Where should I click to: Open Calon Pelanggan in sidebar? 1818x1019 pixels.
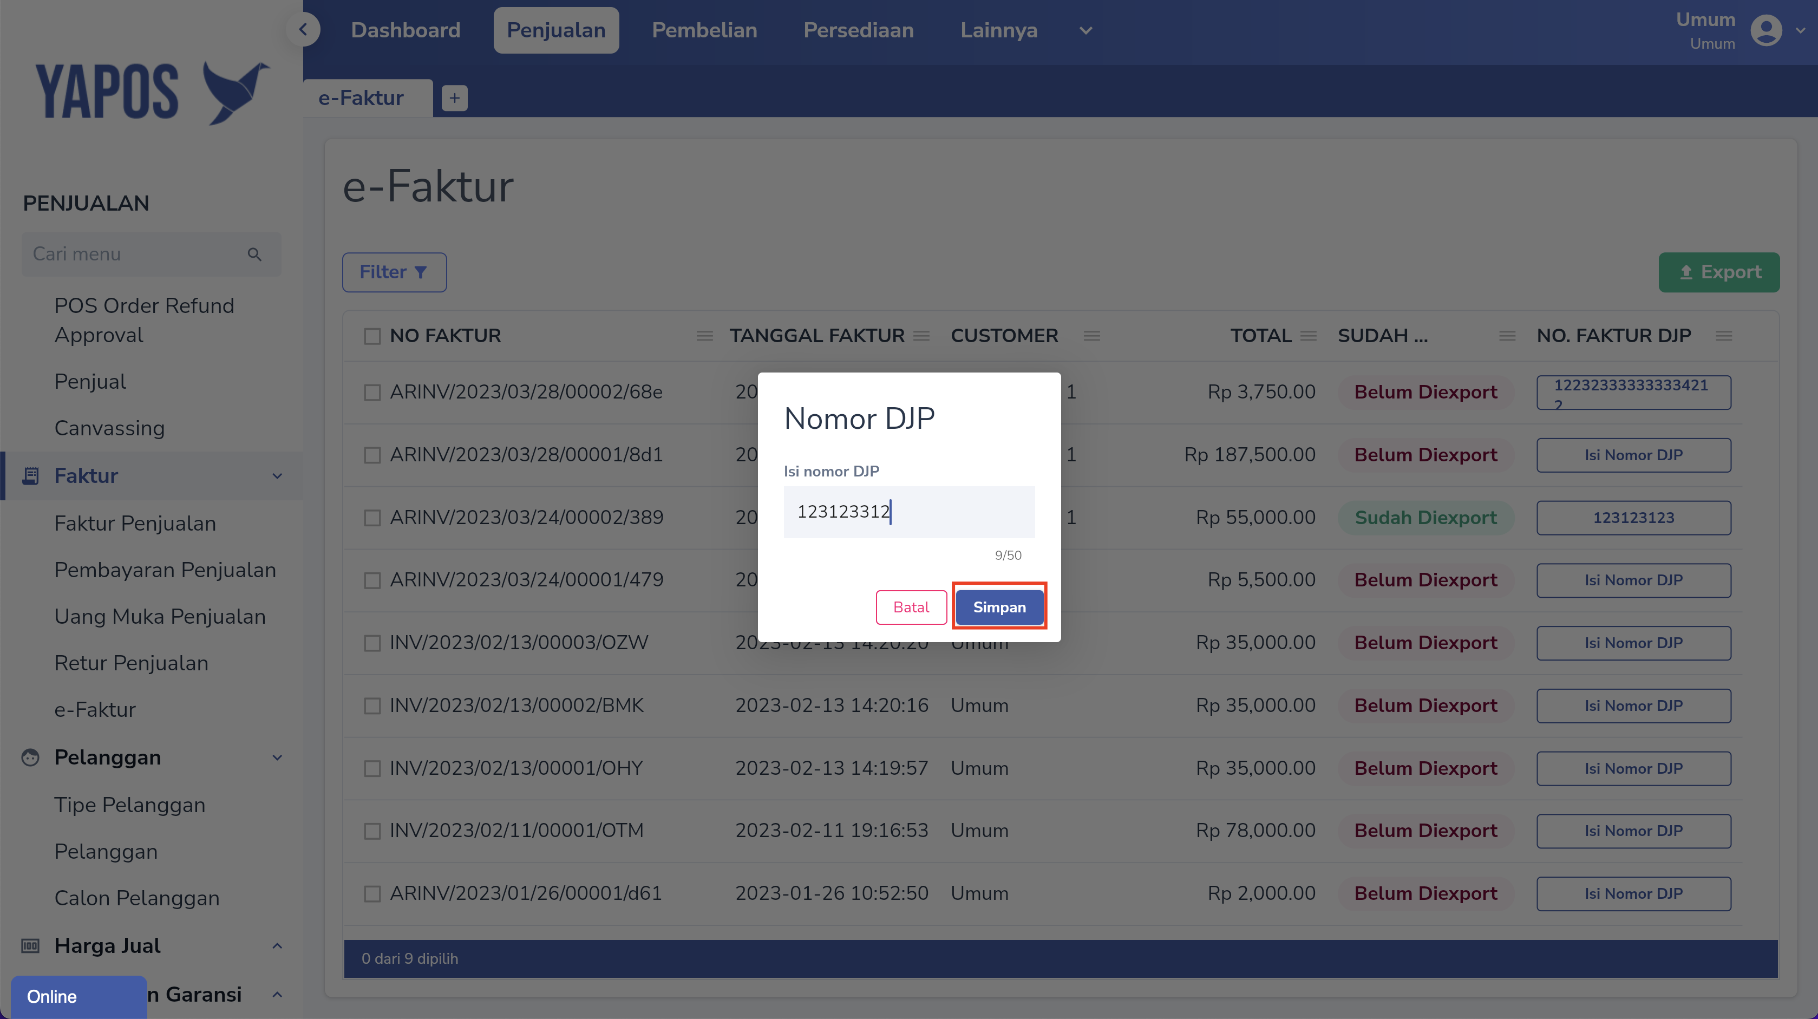click(137, 898)
